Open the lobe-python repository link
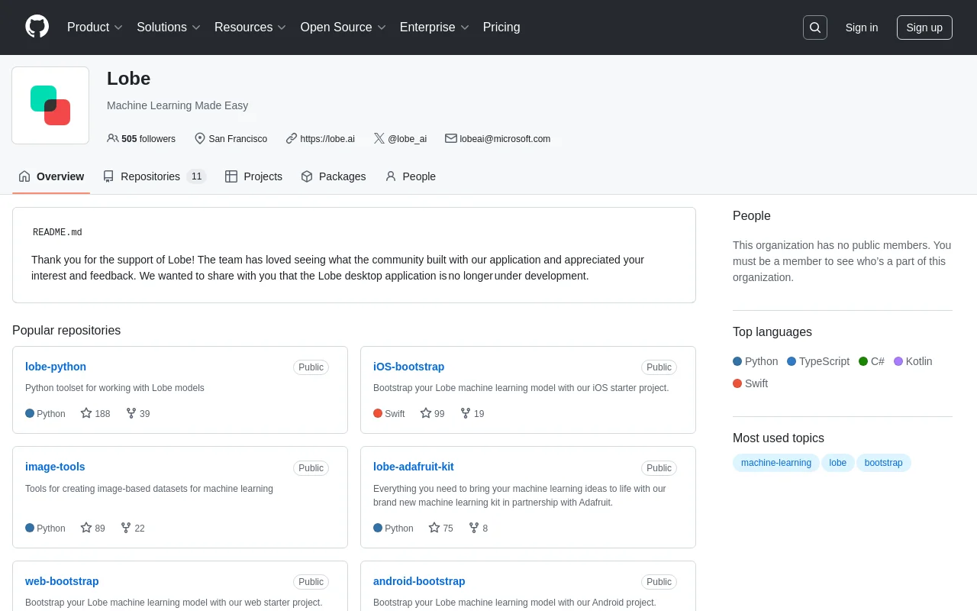The height and width of the screenshot is (611, 977). tap(56, 367)
